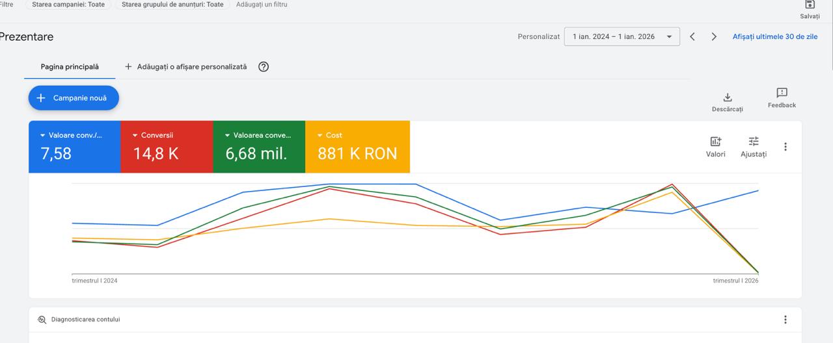Open the Feedback icon

pyautogui.click(x=782, y=93)
